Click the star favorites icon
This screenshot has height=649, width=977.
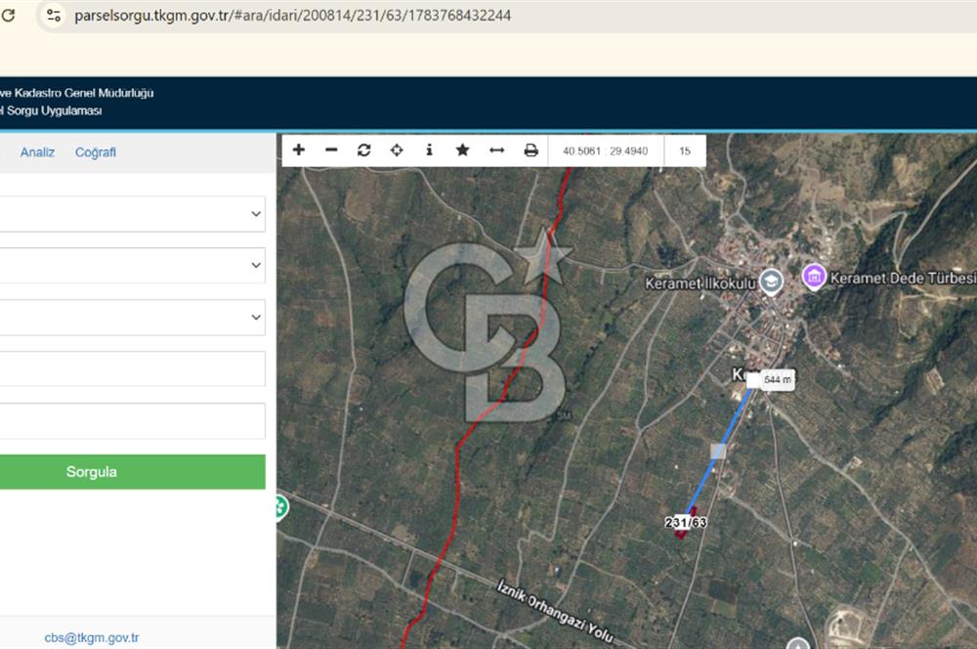pyautogui.click(x=462, y=150)
